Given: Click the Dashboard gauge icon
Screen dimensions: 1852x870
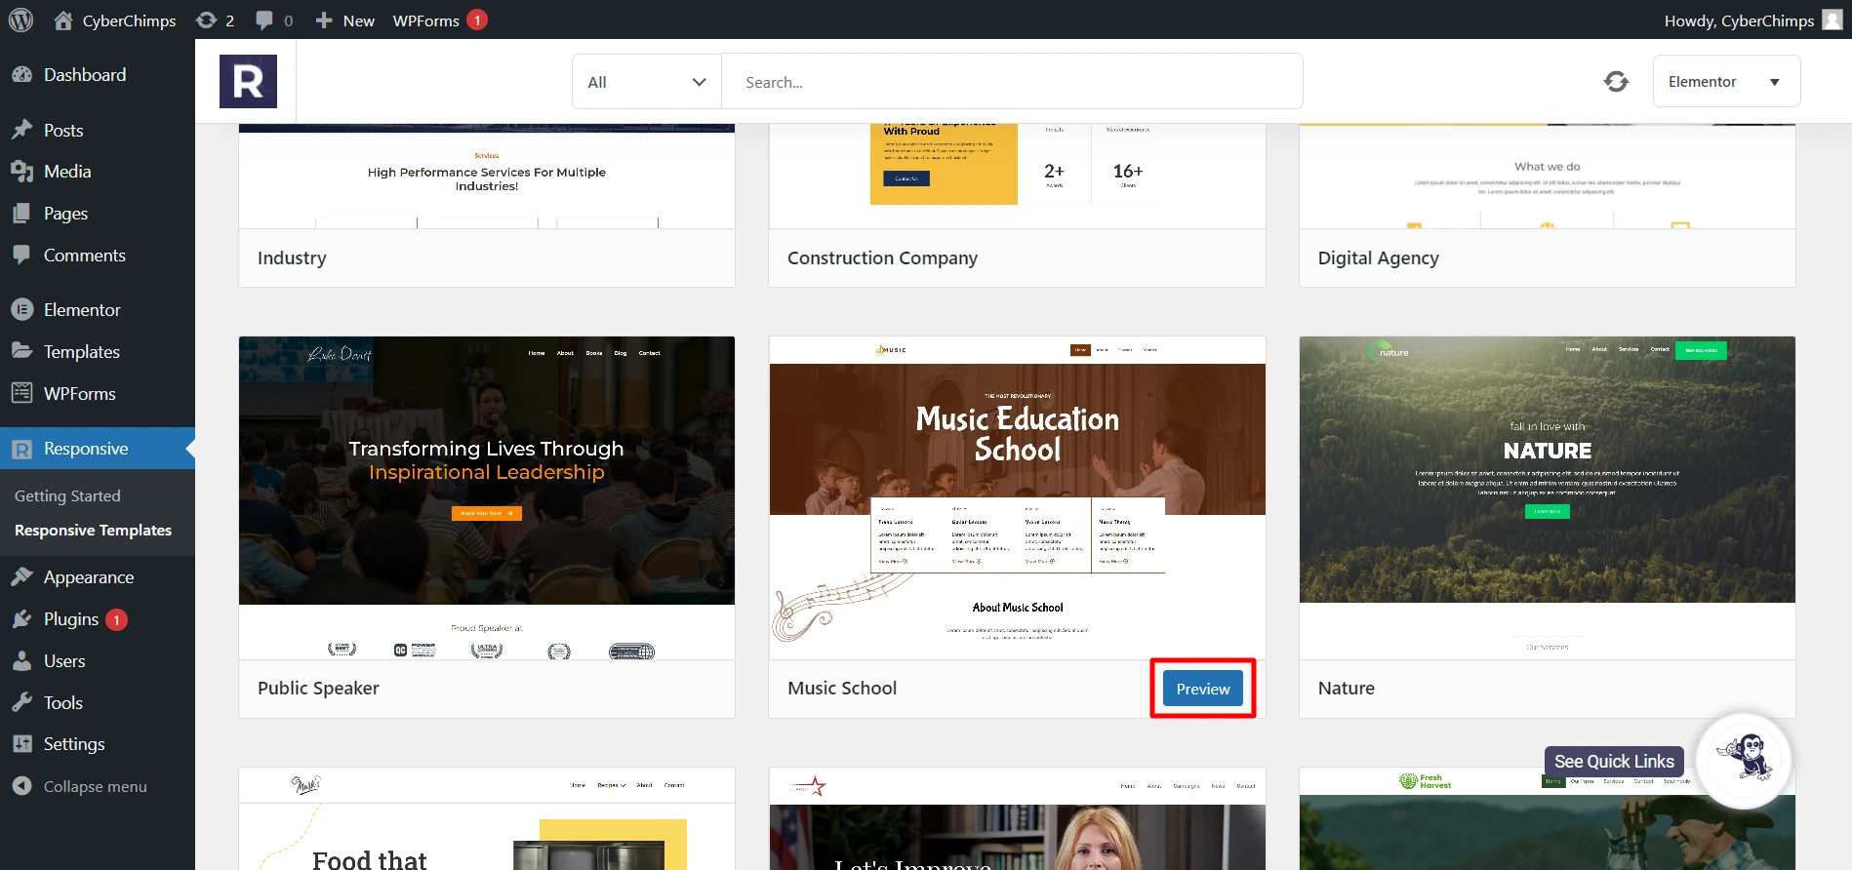Looking at the screenshot, I should tap(21, 74).
